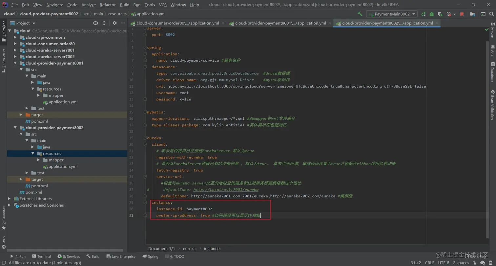Screen dimensions: 496x266
Task: Expand the cloud-api-commons module
Action: coord(15,37)
